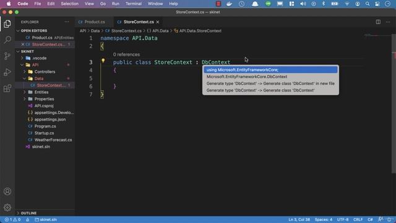This screenshot has height=223, width=396.
Task: Select 'using Microsoft.EntityFrameworkCore;' quick fix
Action: (x=270, y=70)
